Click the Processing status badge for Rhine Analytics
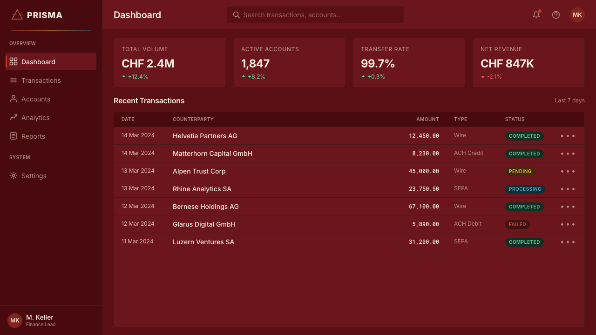 525,189
